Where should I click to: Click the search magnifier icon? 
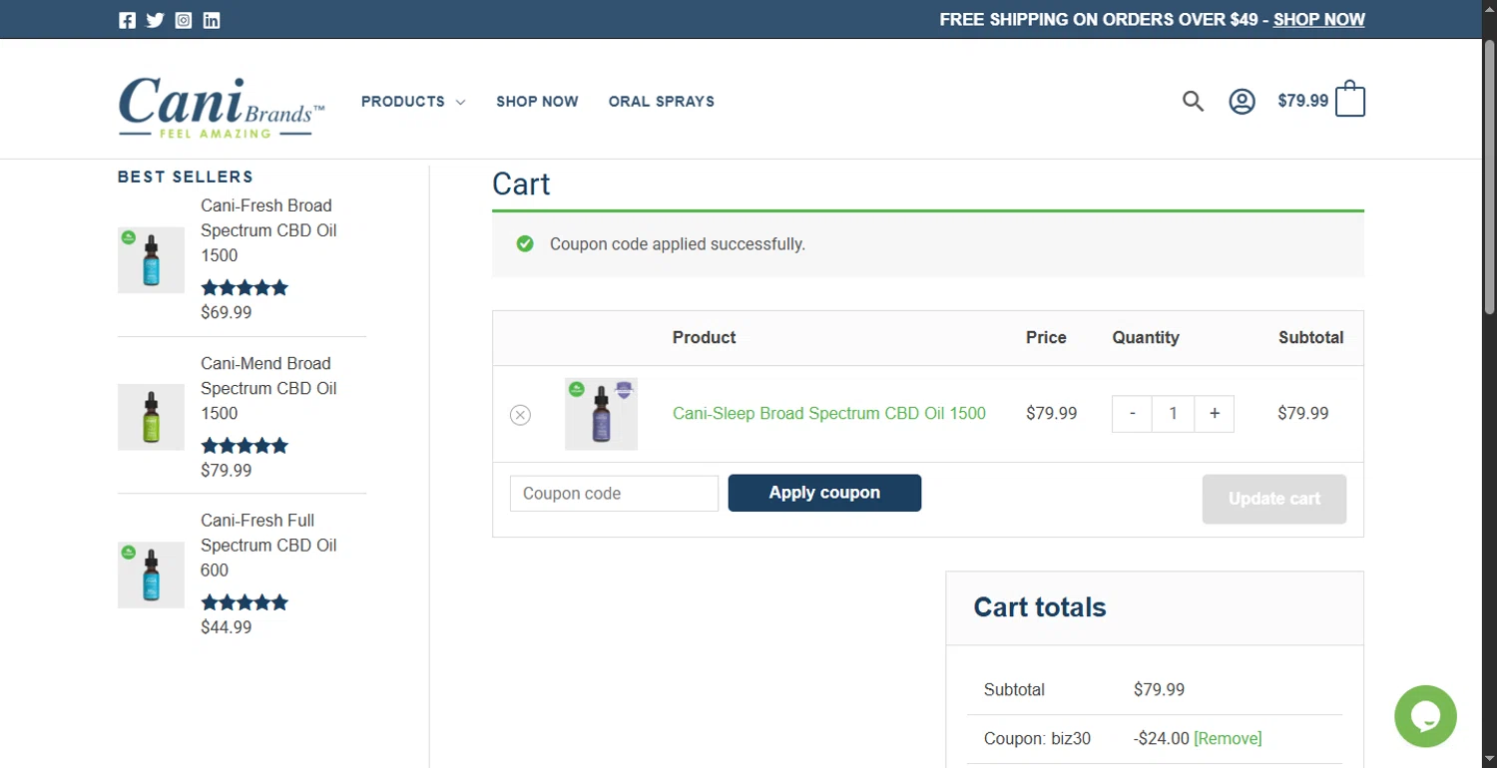coord(1193,101)
